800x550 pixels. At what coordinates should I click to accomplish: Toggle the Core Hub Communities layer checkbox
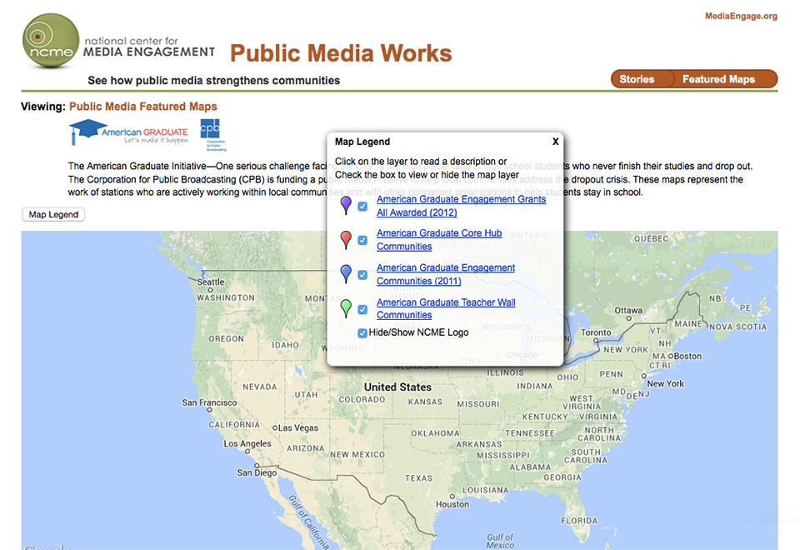click(362, 239)
